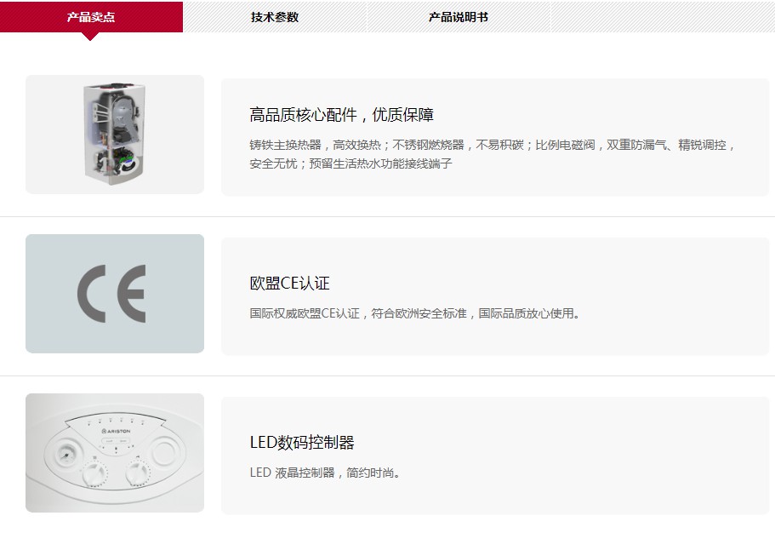Click the letter C of CE mark

[x=92, y=294]
